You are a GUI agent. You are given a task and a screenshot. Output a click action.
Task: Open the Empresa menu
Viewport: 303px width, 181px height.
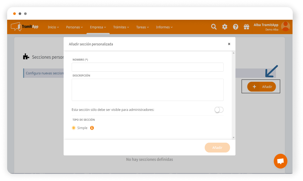[98, 27]
